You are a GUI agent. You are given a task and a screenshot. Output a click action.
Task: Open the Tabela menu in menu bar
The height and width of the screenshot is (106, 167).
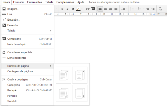click(49, 2)
